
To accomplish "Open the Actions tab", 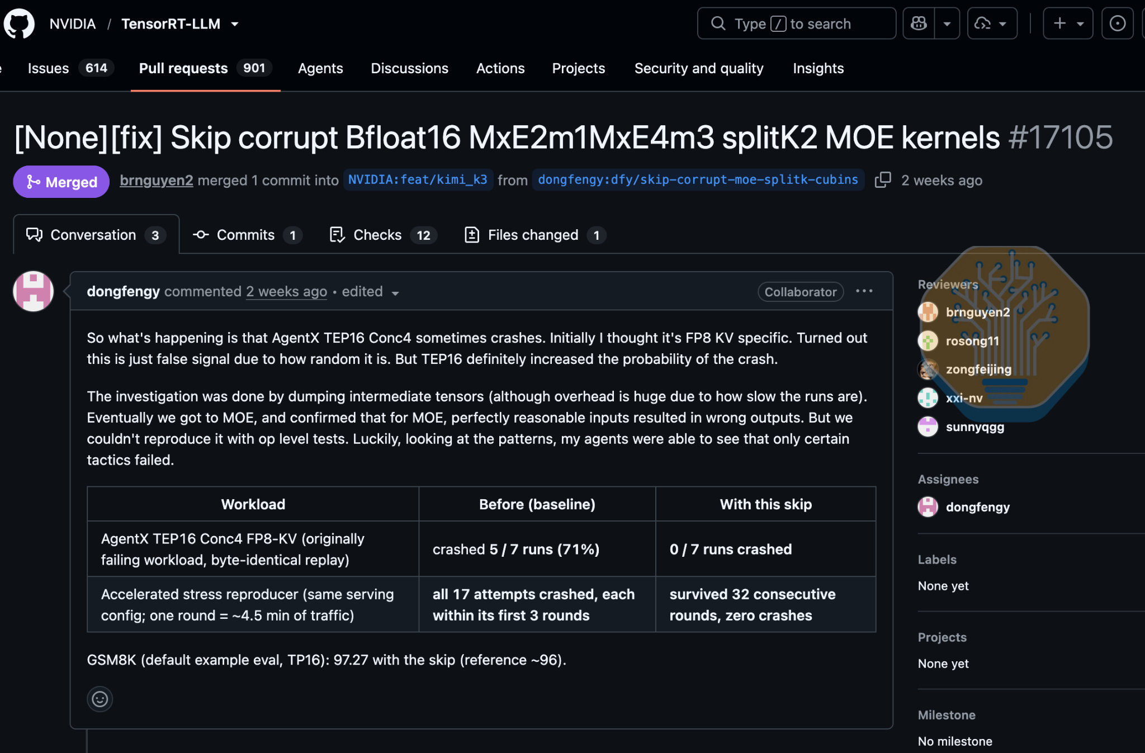I will click(x=500, y=68).
